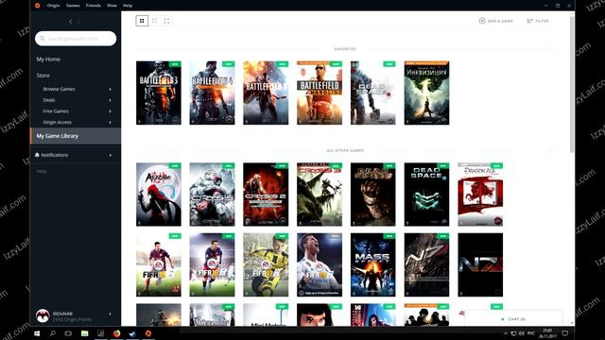Screen dimensions: 605x340
Task: Select FIFA 17 game tile
Action: (266, 264)
